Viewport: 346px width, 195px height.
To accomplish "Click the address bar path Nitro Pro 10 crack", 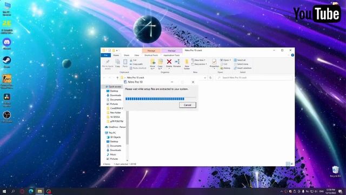I will [x=136, y=77].
